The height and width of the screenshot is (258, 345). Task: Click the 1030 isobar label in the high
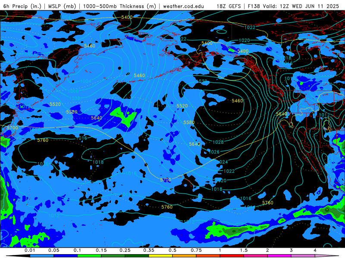click(x=202, y=81)
